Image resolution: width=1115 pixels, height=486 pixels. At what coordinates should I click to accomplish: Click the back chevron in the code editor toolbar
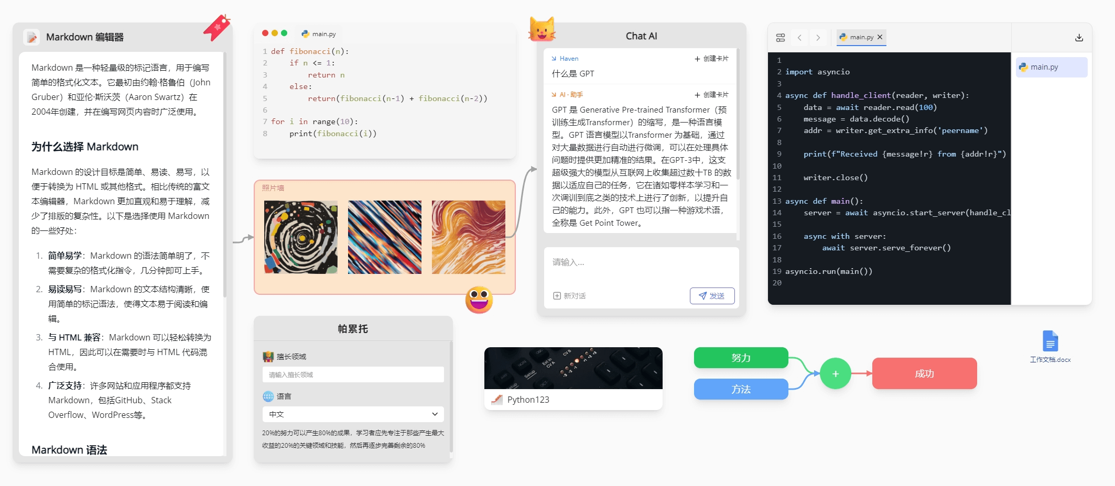799,37
